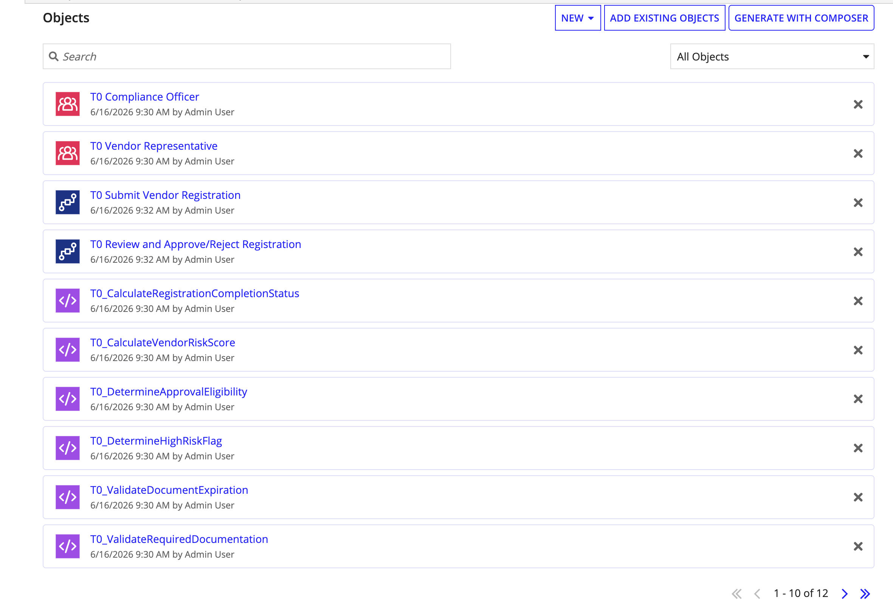Click expression rule icon for T0_DetermineHighRiskFlag
This screenshot has height=614, width=893.
point(67,448)
